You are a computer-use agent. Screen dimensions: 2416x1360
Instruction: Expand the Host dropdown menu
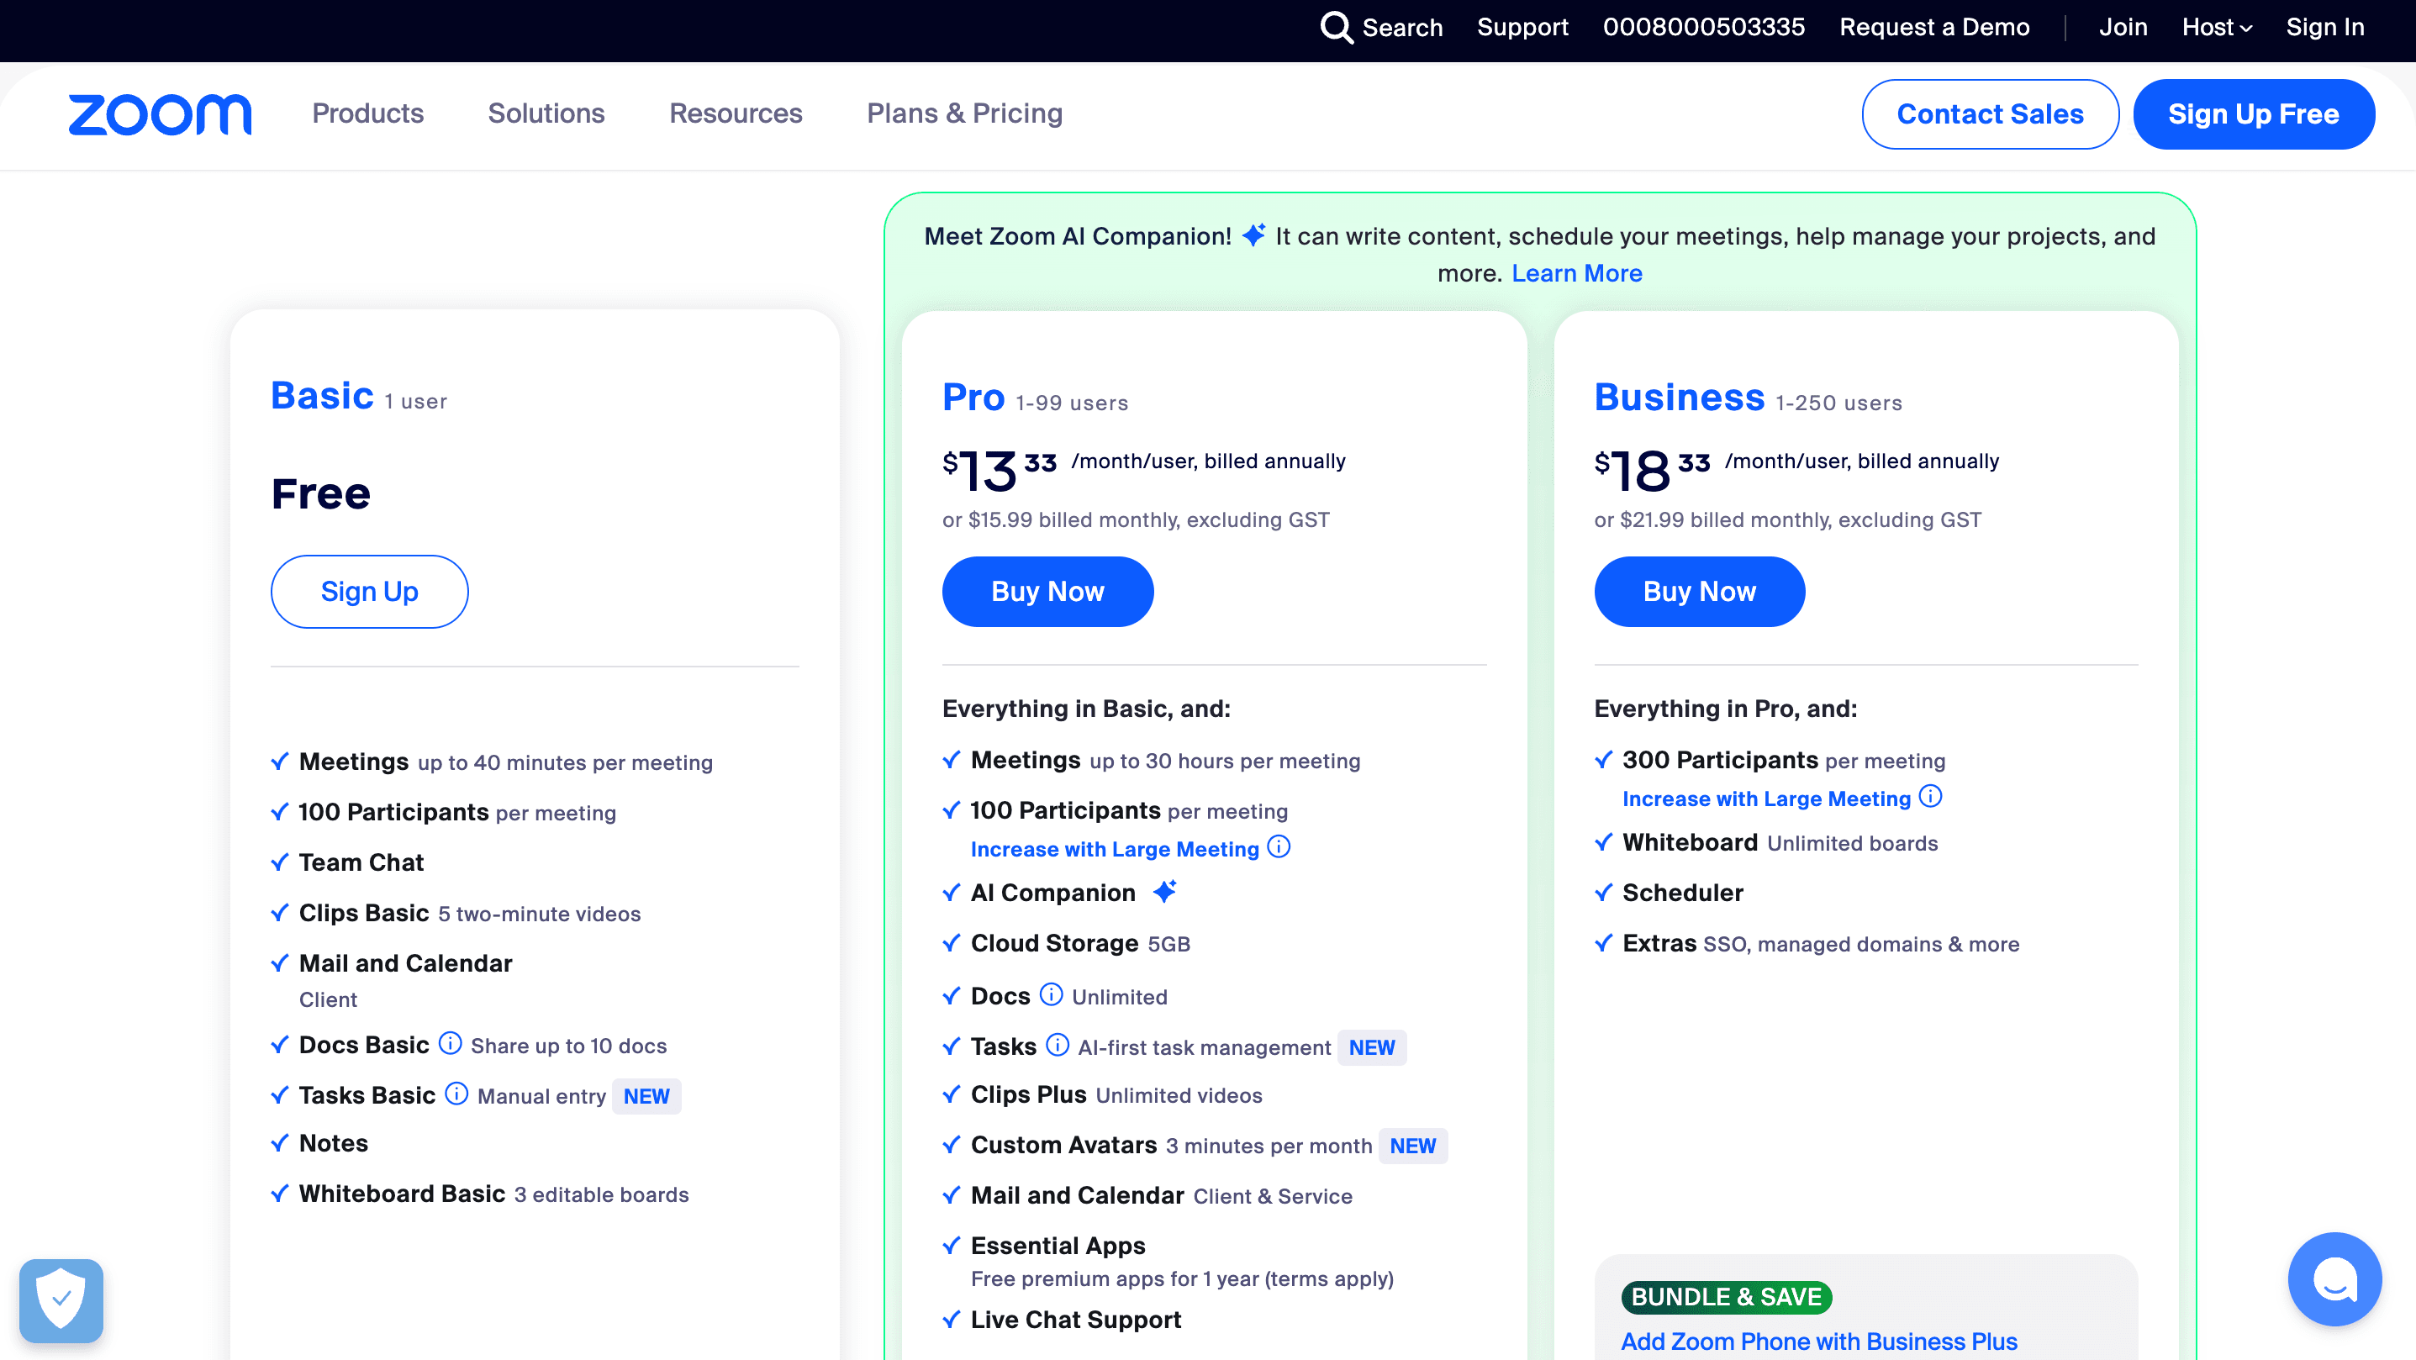click(2216, 27)
